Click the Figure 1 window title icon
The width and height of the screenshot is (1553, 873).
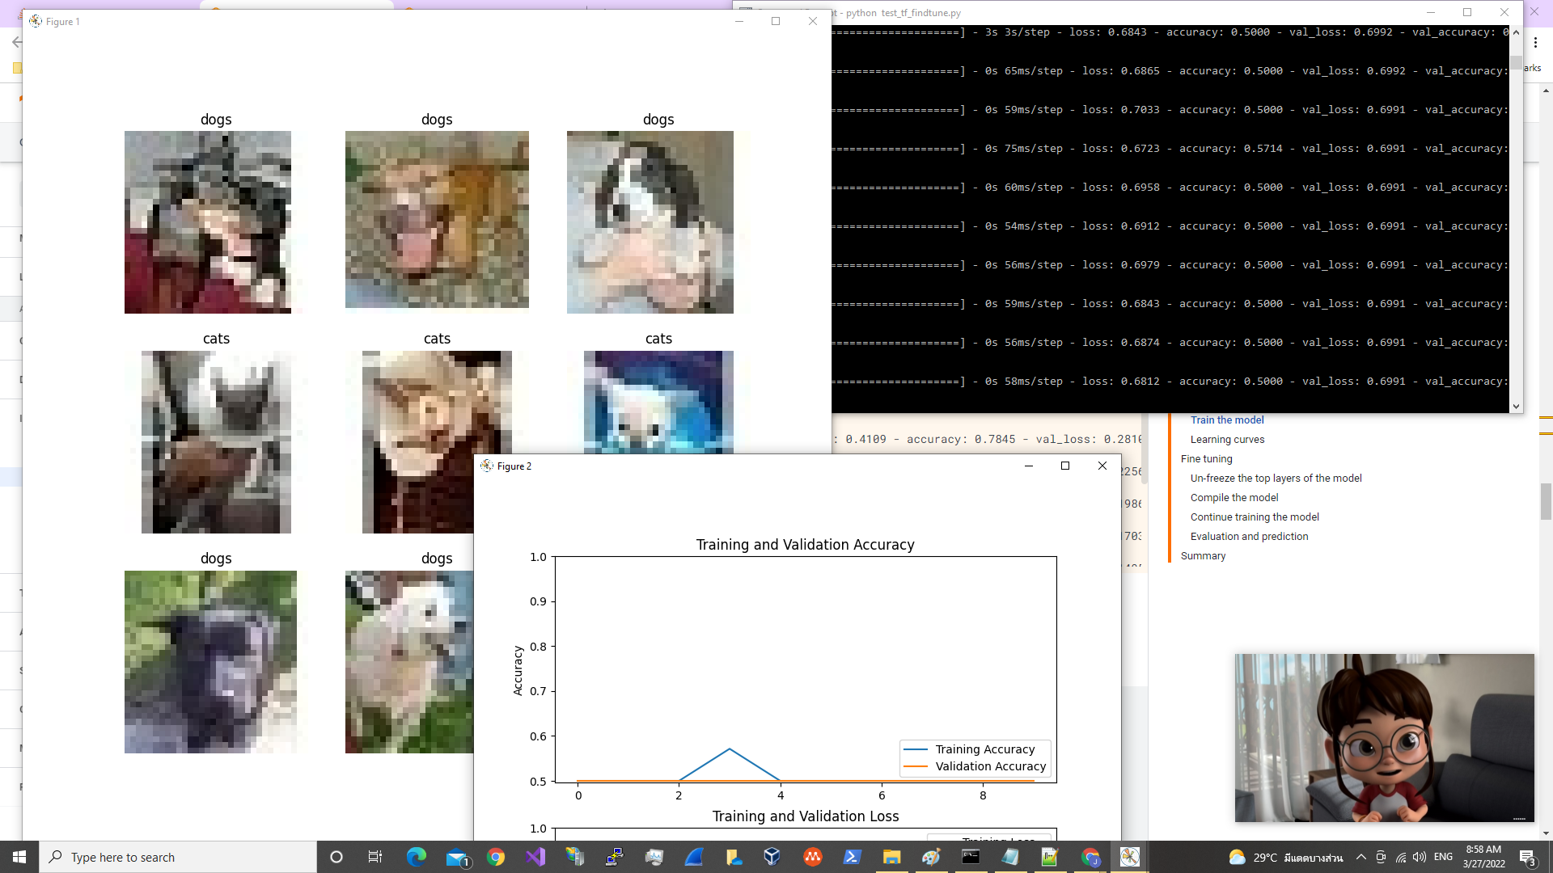[36, 21]
